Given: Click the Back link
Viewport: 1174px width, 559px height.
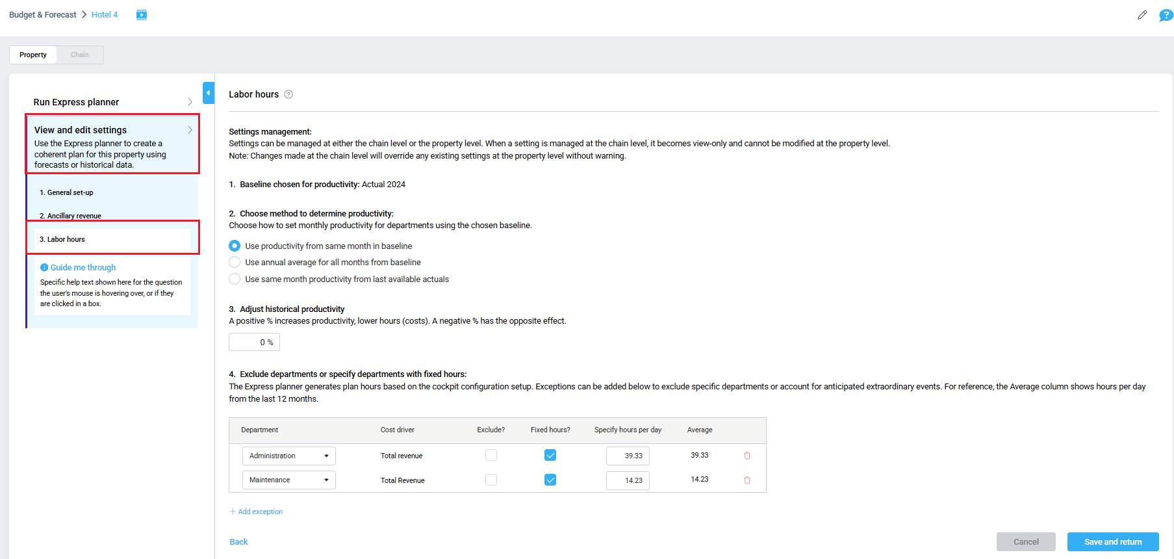Looking at the screenshot, I should pyautogui.click(x=238, y=541).
